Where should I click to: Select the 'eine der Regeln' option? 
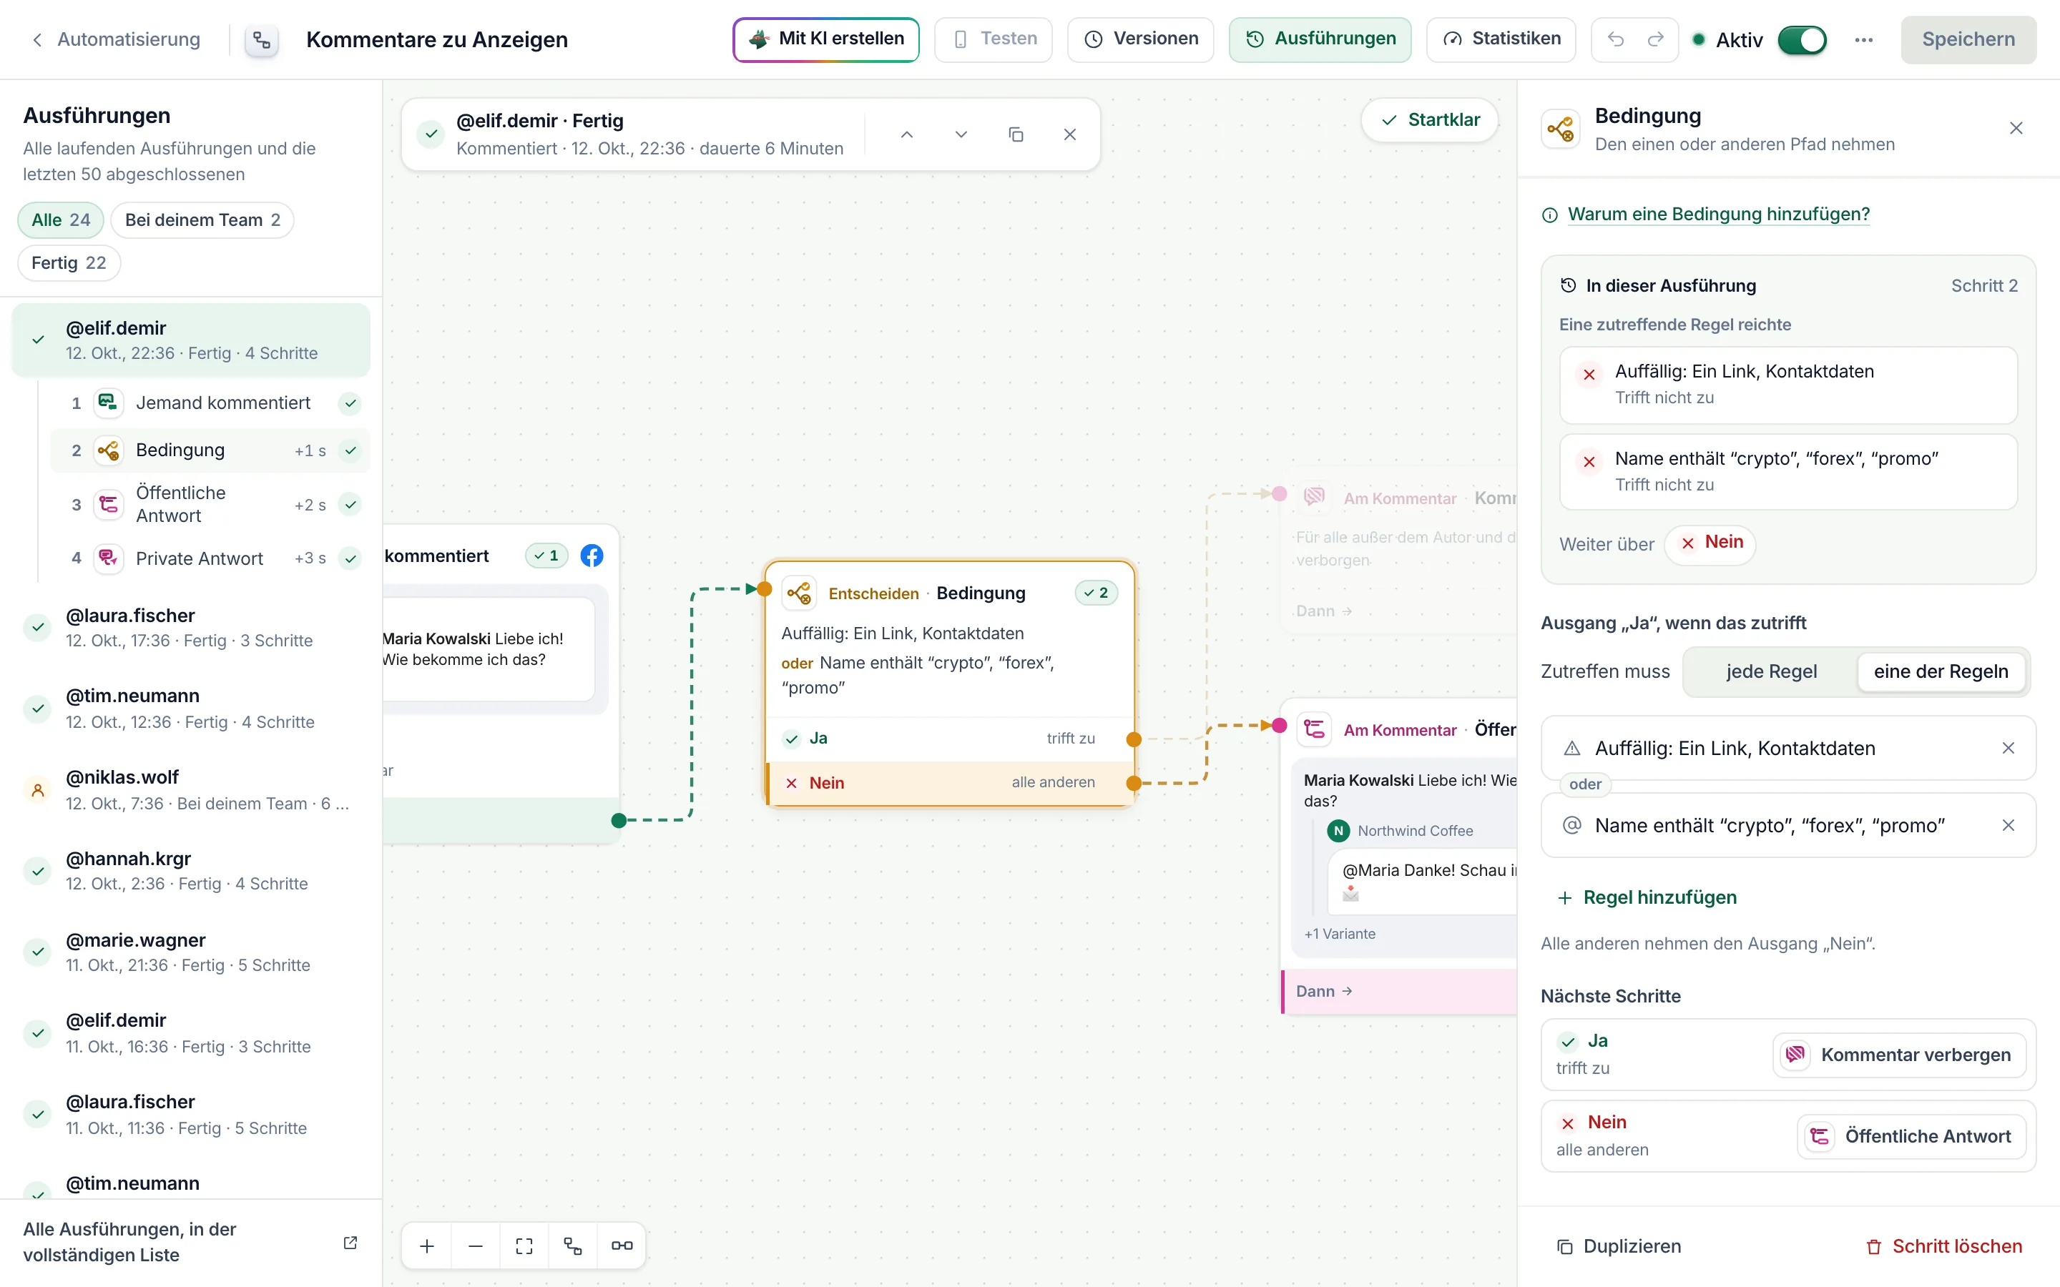[1941, 671]
